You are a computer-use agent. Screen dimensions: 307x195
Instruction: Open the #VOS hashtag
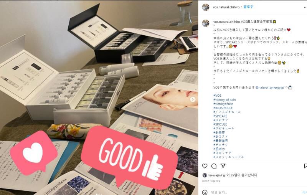tap(217, 96)
